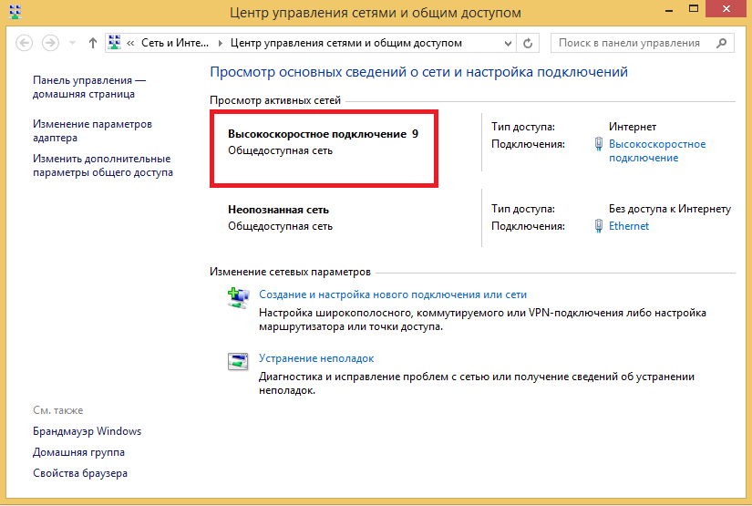Click the network setup icon beside Создание и настройка

pos(237,296)
